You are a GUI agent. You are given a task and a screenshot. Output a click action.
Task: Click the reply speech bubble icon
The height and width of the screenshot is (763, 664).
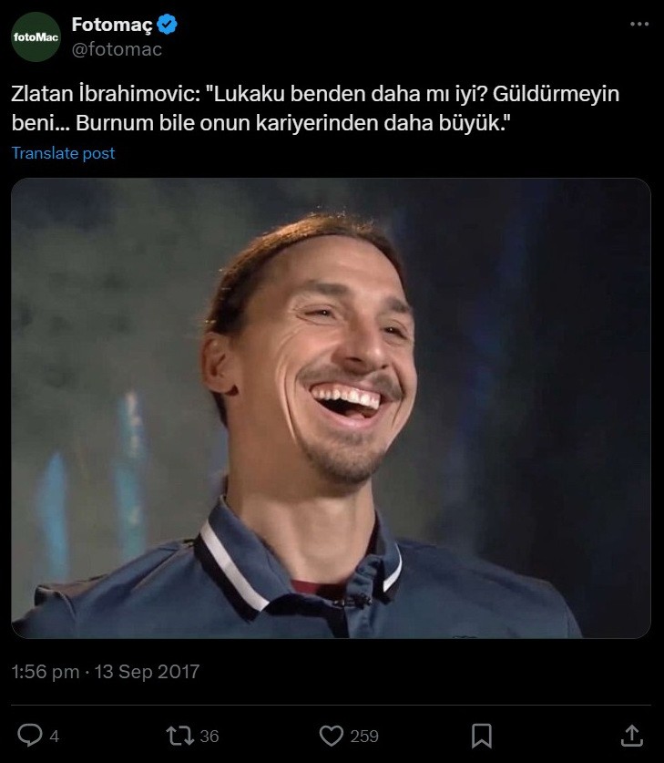point(30,736)
